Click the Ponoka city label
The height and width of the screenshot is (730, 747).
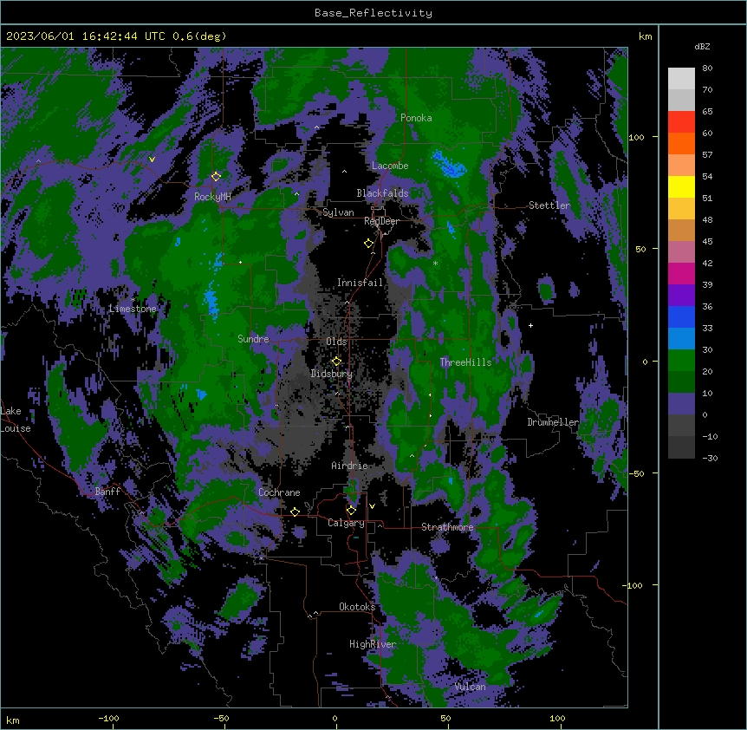[x=416, y=118]
